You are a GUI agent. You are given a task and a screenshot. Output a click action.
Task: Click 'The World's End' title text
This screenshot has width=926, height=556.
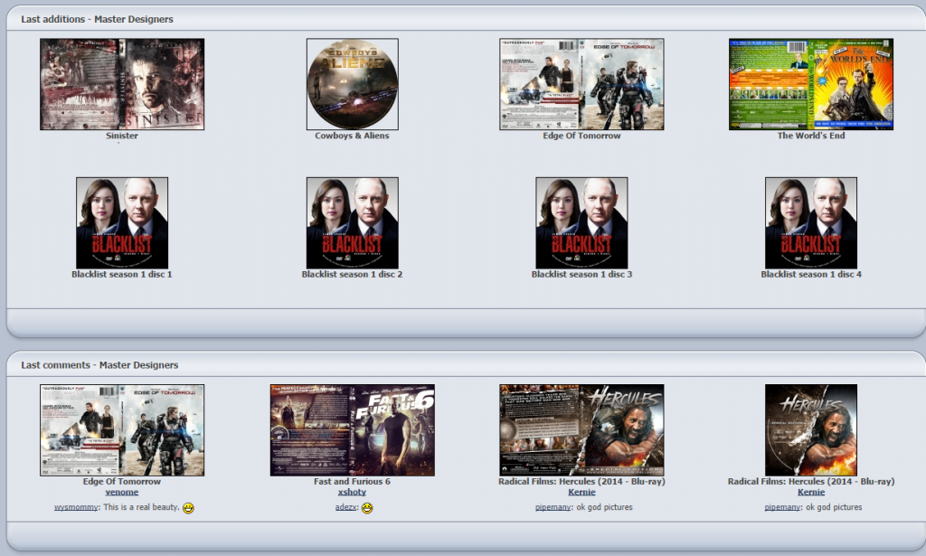[x=811, y=136]
